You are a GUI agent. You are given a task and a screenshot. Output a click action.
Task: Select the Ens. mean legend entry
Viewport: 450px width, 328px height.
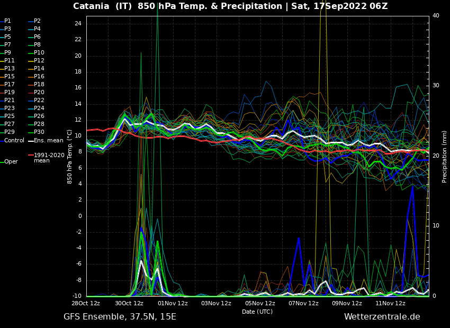48,140
